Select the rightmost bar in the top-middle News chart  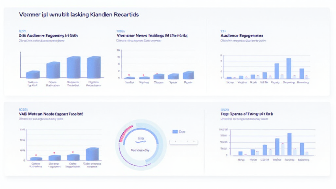point(188,75)
